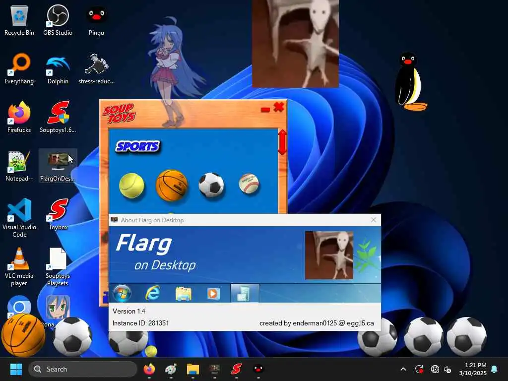
Task: Click the taskbar Search box
Action: (x=83, y=369)
